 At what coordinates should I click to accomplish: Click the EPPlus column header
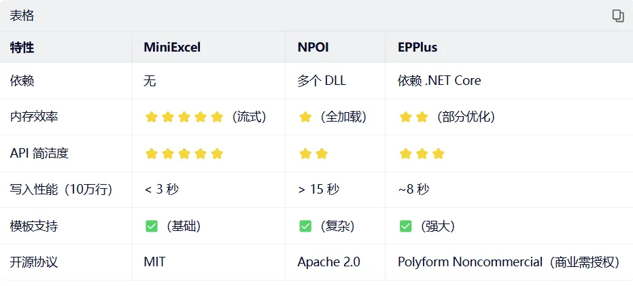pos(417,48)
